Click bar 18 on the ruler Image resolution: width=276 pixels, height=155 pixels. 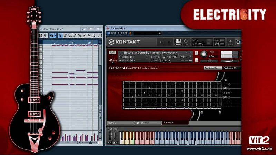71,43
